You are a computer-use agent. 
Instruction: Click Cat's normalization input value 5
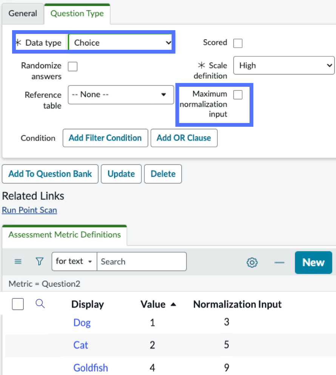click(227, 344)
